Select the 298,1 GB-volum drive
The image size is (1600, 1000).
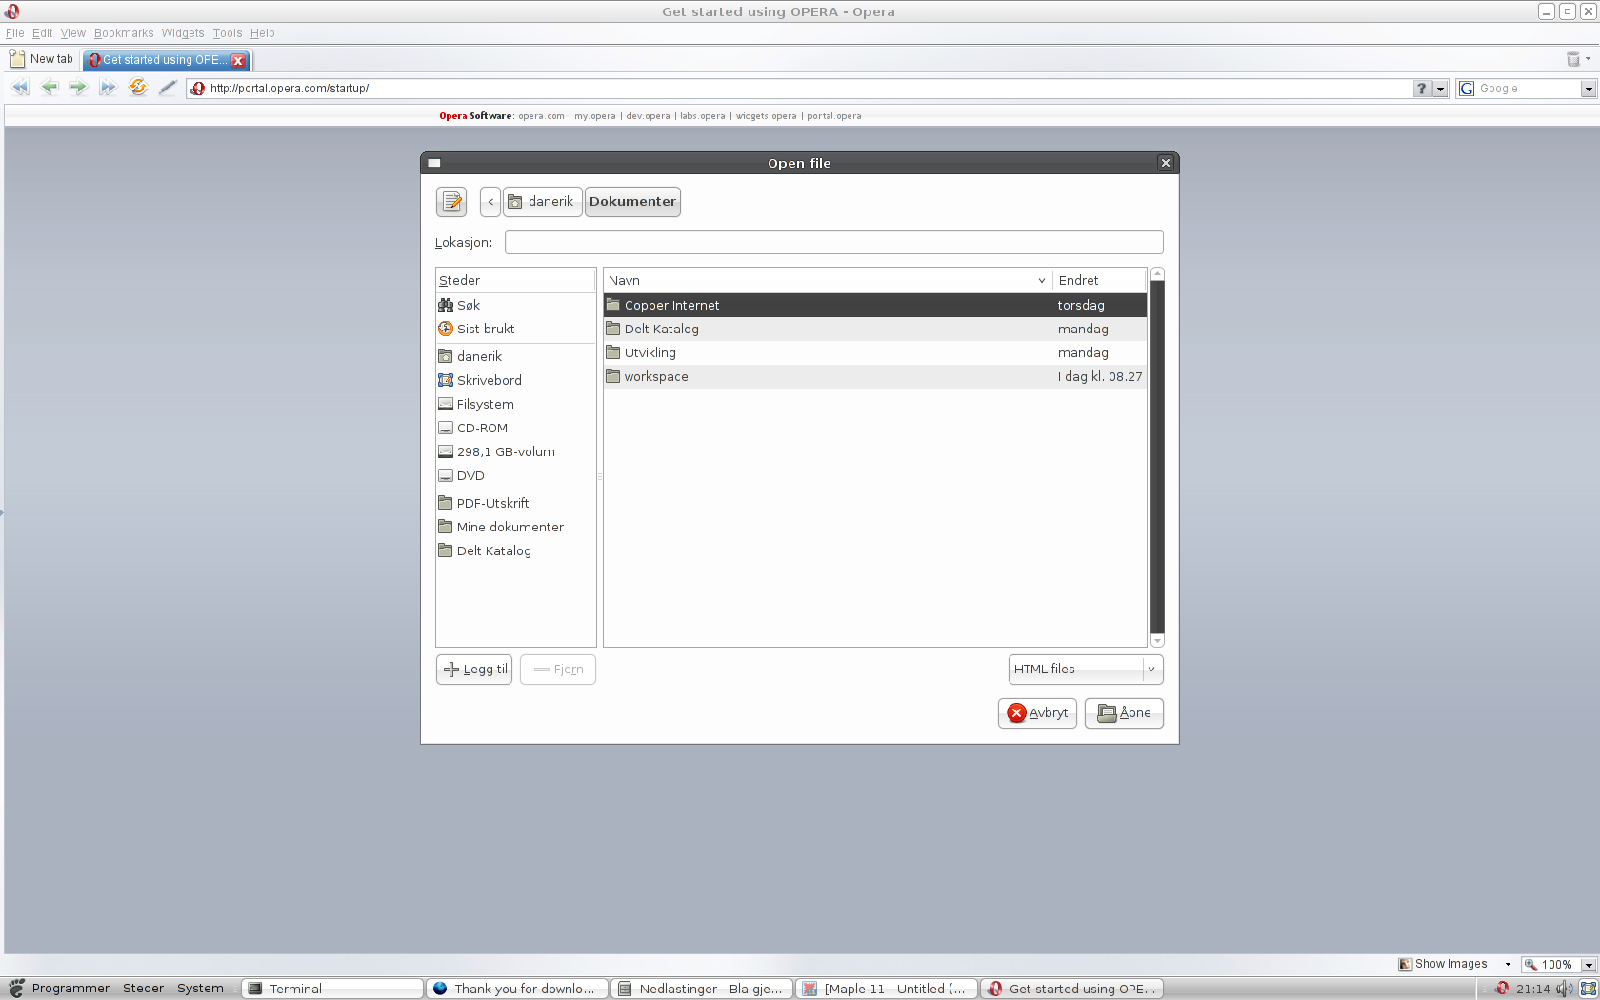click(x=515, y=451)
